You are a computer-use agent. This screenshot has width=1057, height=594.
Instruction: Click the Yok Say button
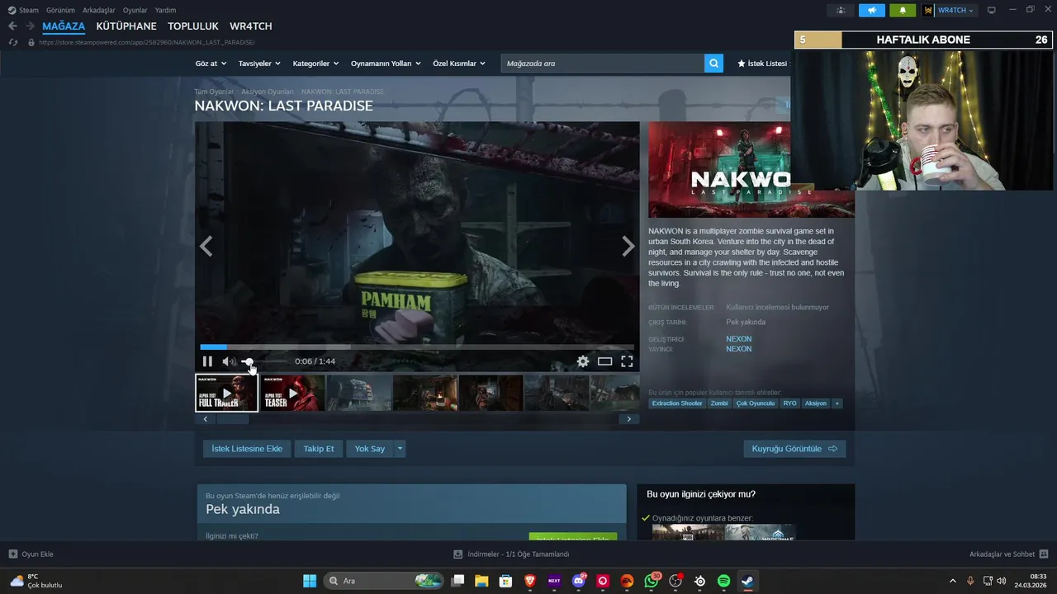370,449
